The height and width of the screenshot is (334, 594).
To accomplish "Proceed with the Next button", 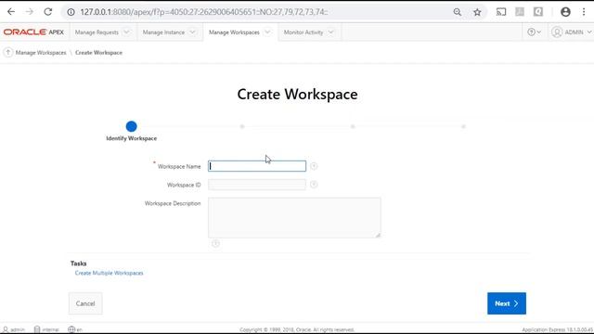I will (507, 303).
